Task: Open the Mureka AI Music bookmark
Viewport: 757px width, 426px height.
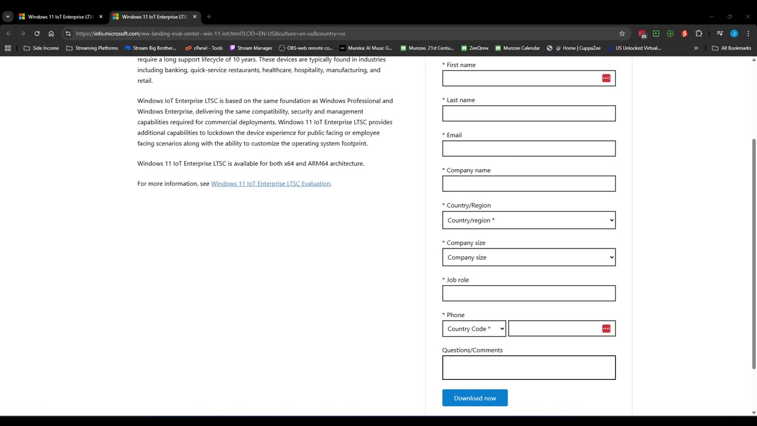Action: 365,48
